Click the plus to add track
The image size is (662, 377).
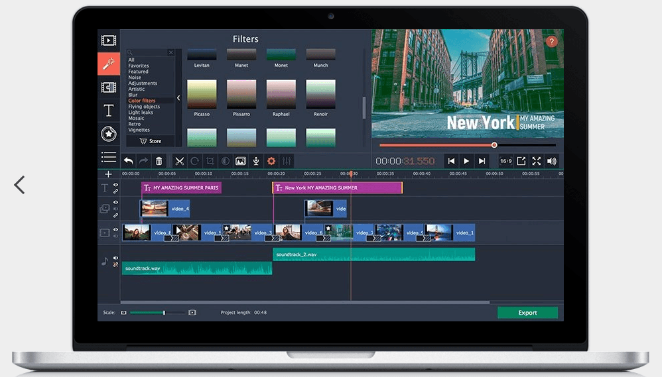[x=109, y=174]
